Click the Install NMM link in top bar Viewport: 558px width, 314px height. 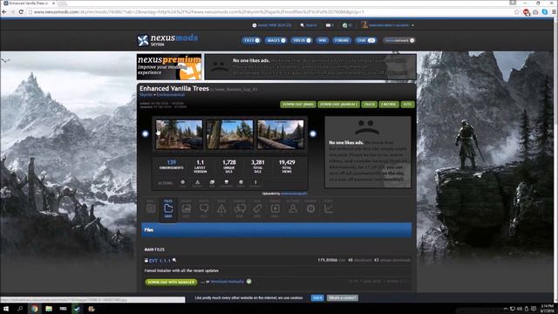click(272, 25)
